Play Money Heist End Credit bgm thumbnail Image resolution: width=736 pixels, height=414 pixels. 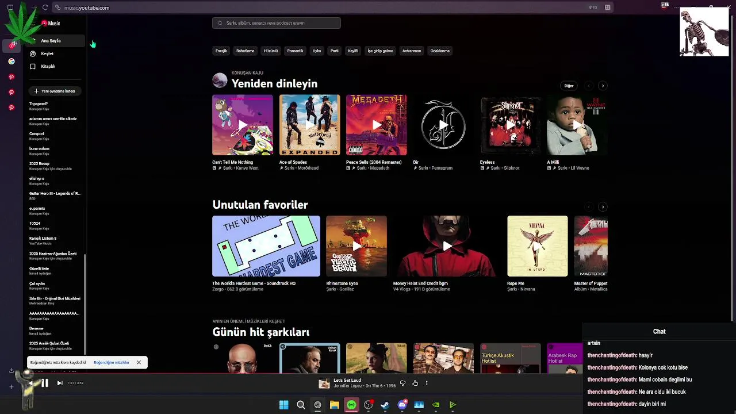[447, 246]
